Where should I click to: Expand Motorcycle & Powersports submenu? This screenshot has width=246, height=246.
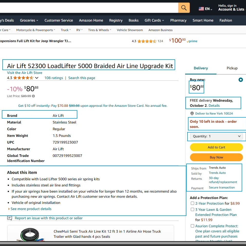click(36, 30)
